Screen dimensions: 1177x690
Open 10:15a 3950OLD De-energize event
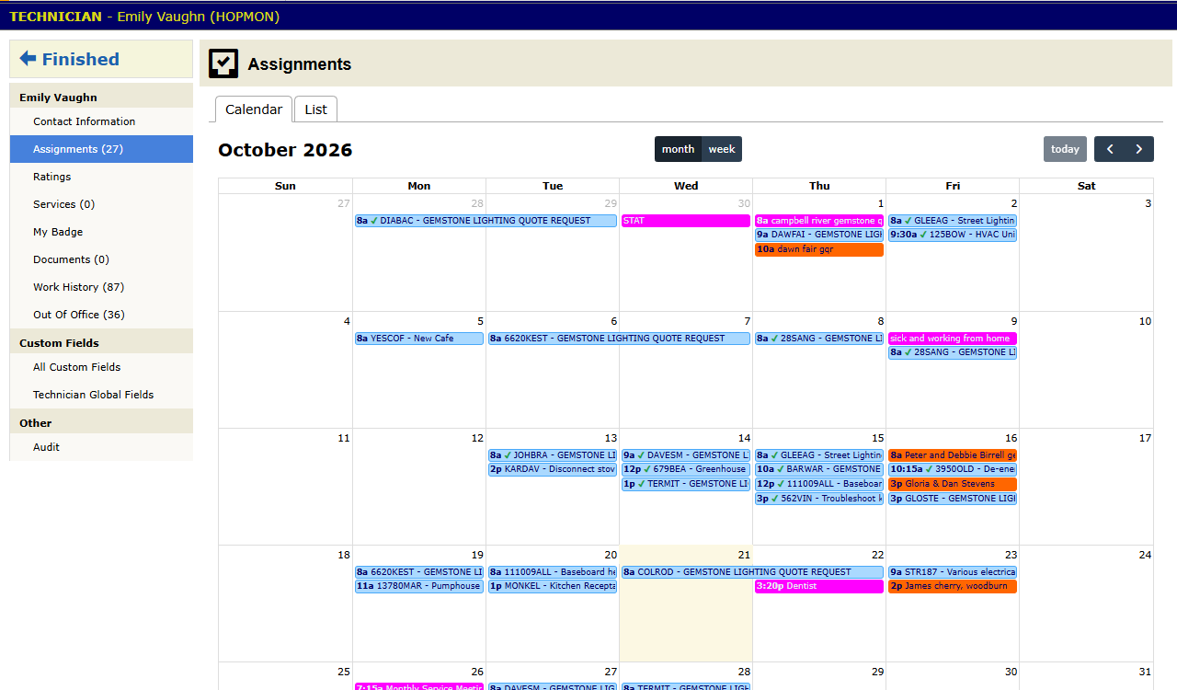pyautogui.click(x=953, y=469)
